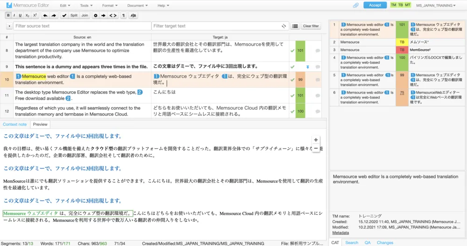Toggle the TB indicator in header
The width and height of the screenshot is (467, 246).
[x=401, y=5]
